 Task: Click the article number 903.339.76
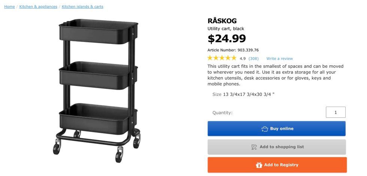[248, 50]
